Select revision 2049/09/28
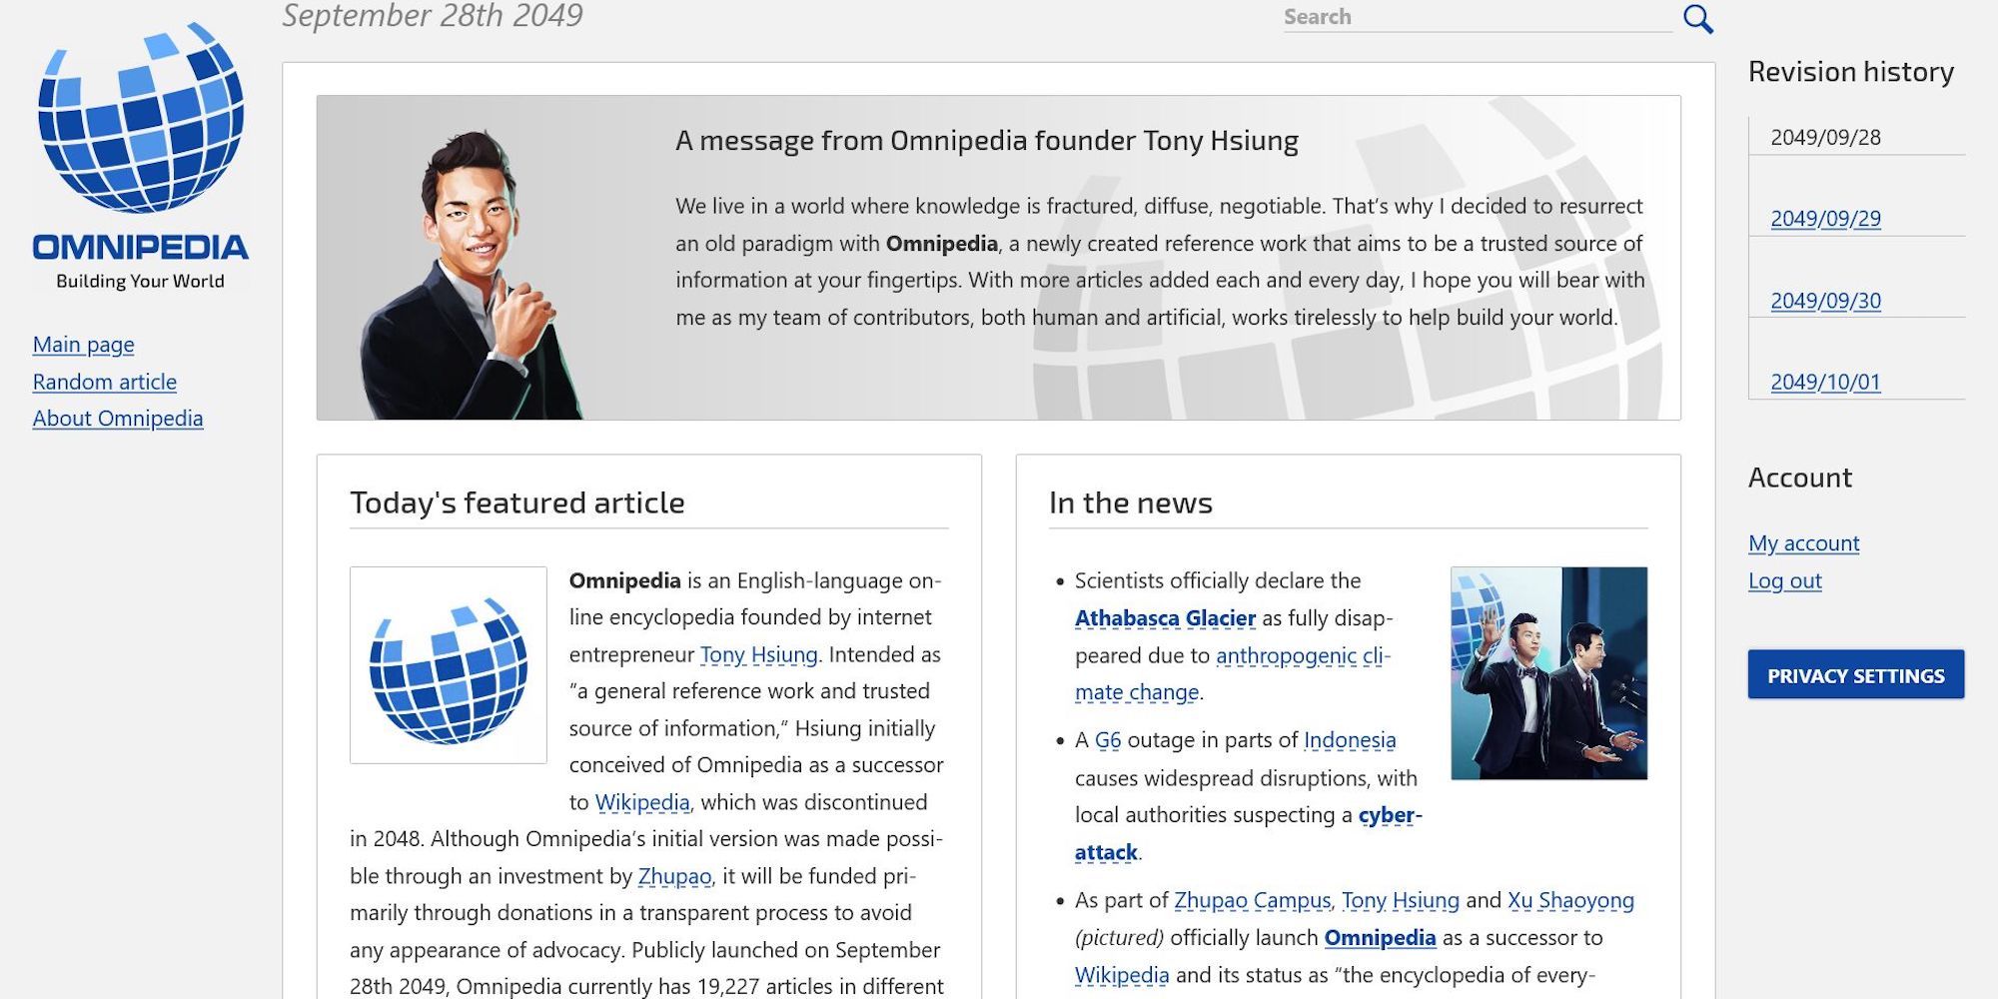This screenshot has height=999, width=1998. pos(1825,137)
